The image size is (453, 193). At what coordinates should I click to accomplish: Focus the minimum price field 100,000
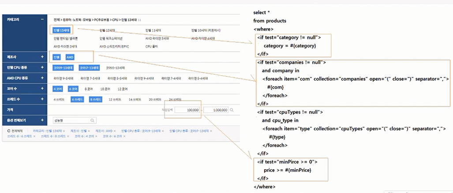[x=187, y=110]
